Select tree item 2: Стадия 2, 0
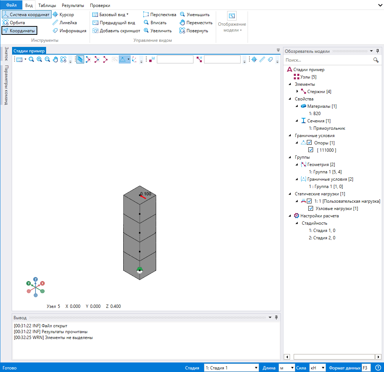This screenshot has width=384, height=372. pyautogui.click(x=322, y=238)
